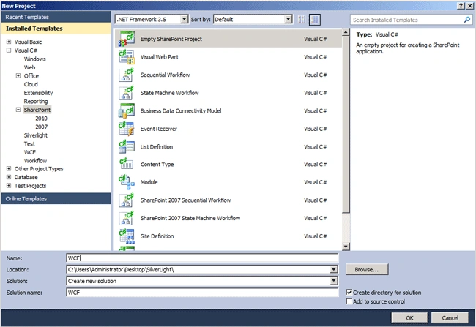Select the Web category
Image resolution: width=476 pixels, height=327 pixels.
tap(29, 67)
